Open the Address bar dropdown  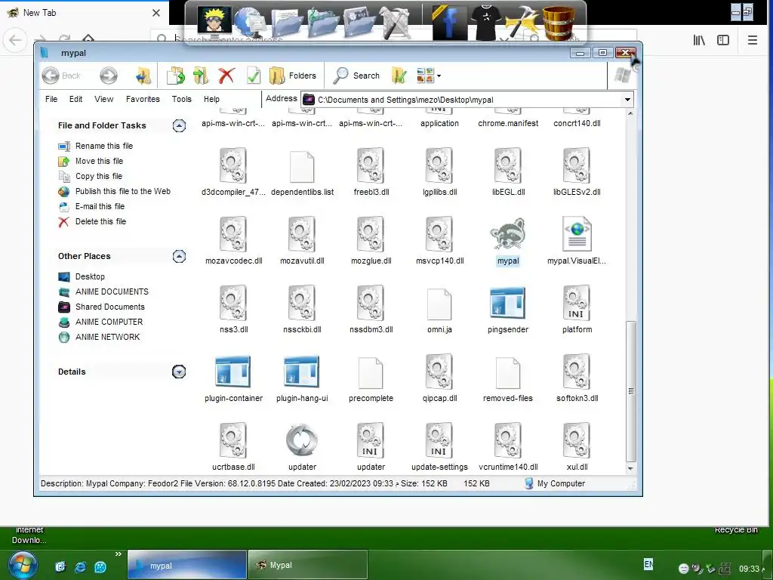pyautogui.click(x=627, y=100)
